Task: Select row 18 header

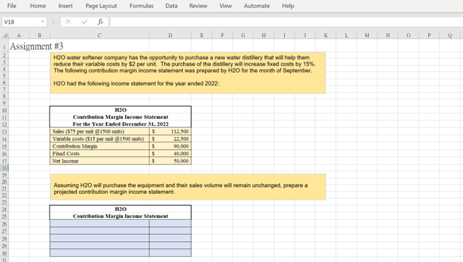Action: (4, 168)
